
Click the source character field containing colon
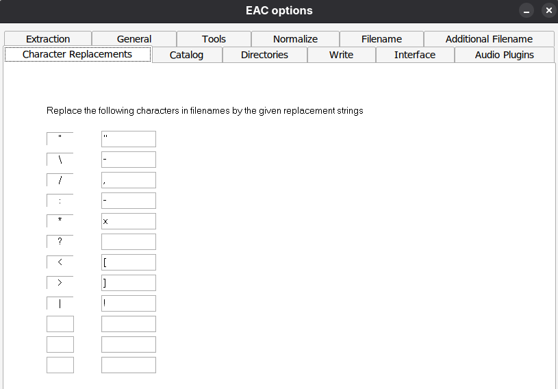60,201
